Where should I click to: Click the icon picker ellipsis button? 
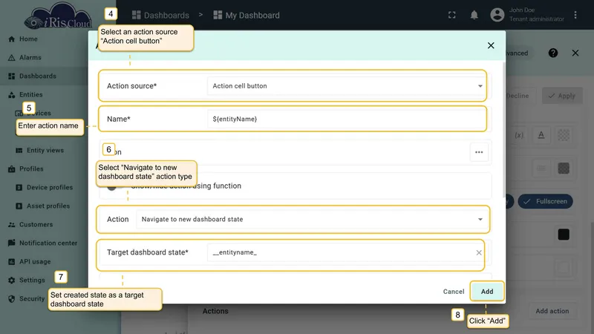point(479,152)
